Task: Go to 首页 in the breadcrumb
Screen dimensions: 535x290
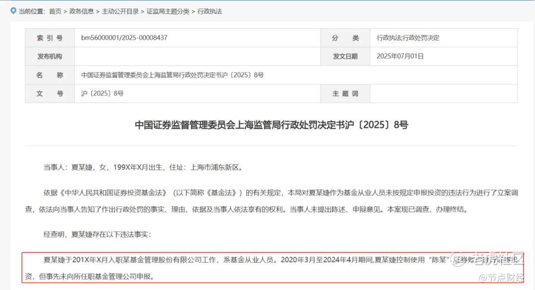Action: click(55, 11)
